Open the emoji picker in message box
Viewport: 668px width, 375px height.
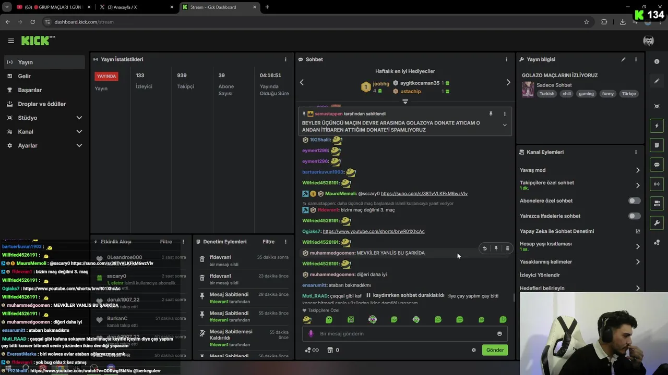point(499,334)
